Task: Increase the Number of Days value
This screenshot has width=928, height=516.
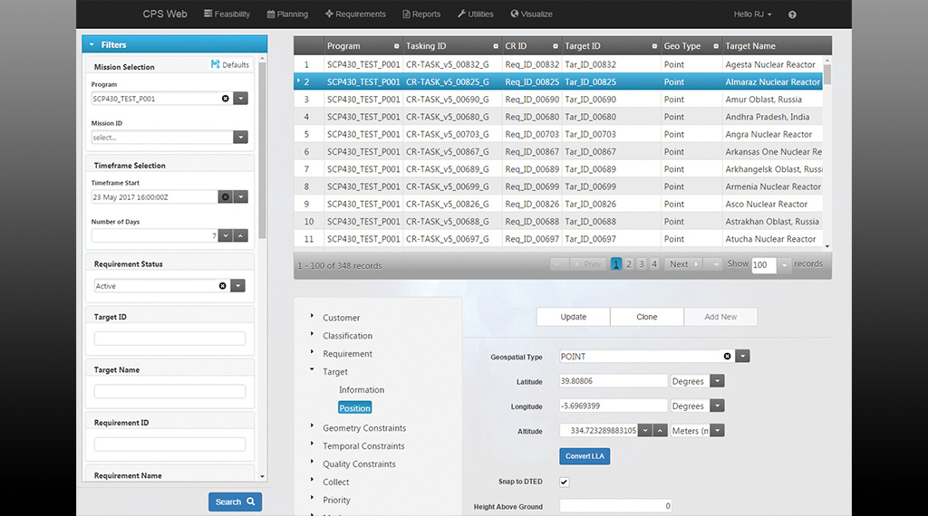Action: pyautogui.click(x=240, y=235)
